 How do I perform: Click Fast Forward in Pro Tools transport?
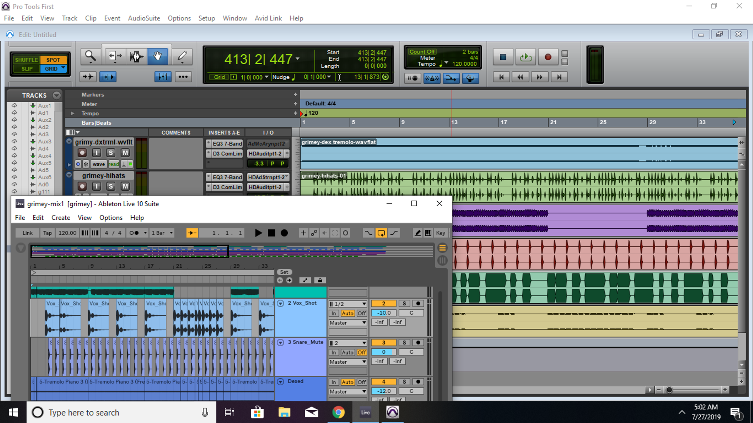[539, 77]
